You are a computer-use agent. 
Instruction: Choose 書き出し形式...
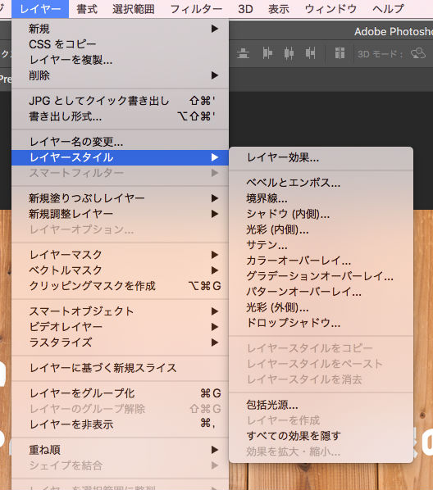[x=120, y=116]
